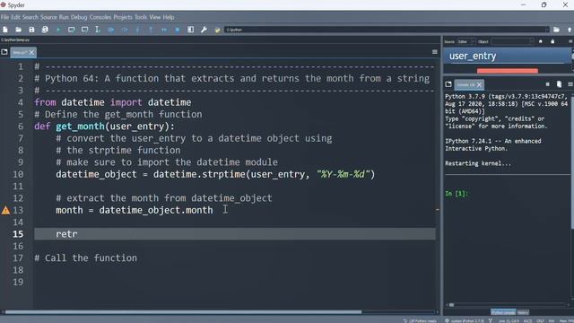This screenshot has width=574, height=323.
Task: Run cell and advance to next
Action: tap(84, 30)
